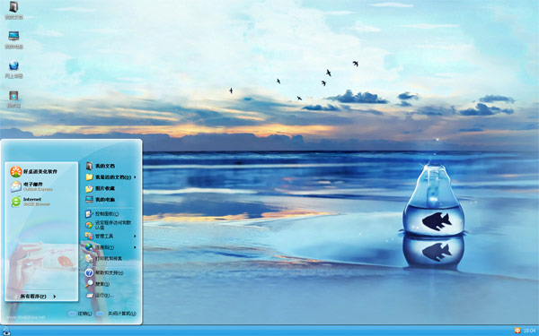Expand the Connect To (连接到) submenu

click(x=110, y=247)
